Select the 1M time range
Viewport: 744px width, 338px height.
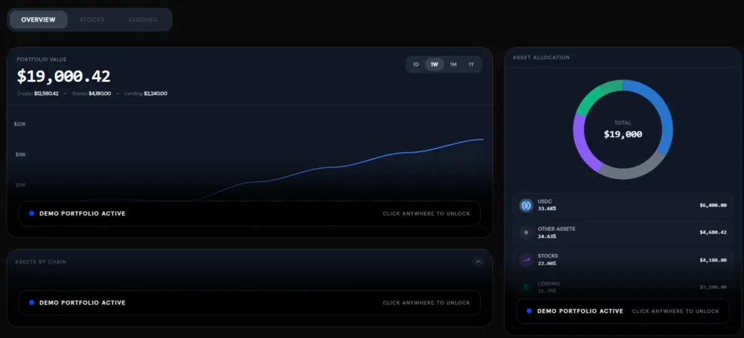coord(453,64)
